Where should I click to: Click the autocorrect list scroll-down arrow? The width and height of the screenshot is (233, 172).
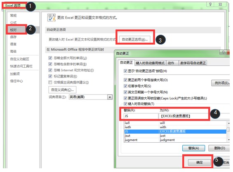tap(228, 140)
